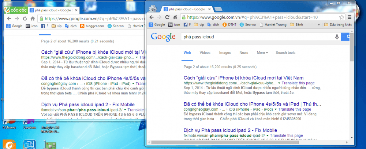Open 'Seo wo' bookmark in Chrome window

point(248,24)
